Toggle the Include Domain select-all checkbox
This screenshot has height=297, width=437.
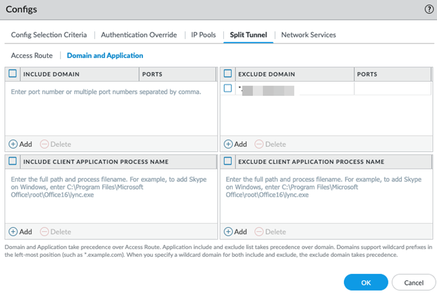click(x=13, y=74)
